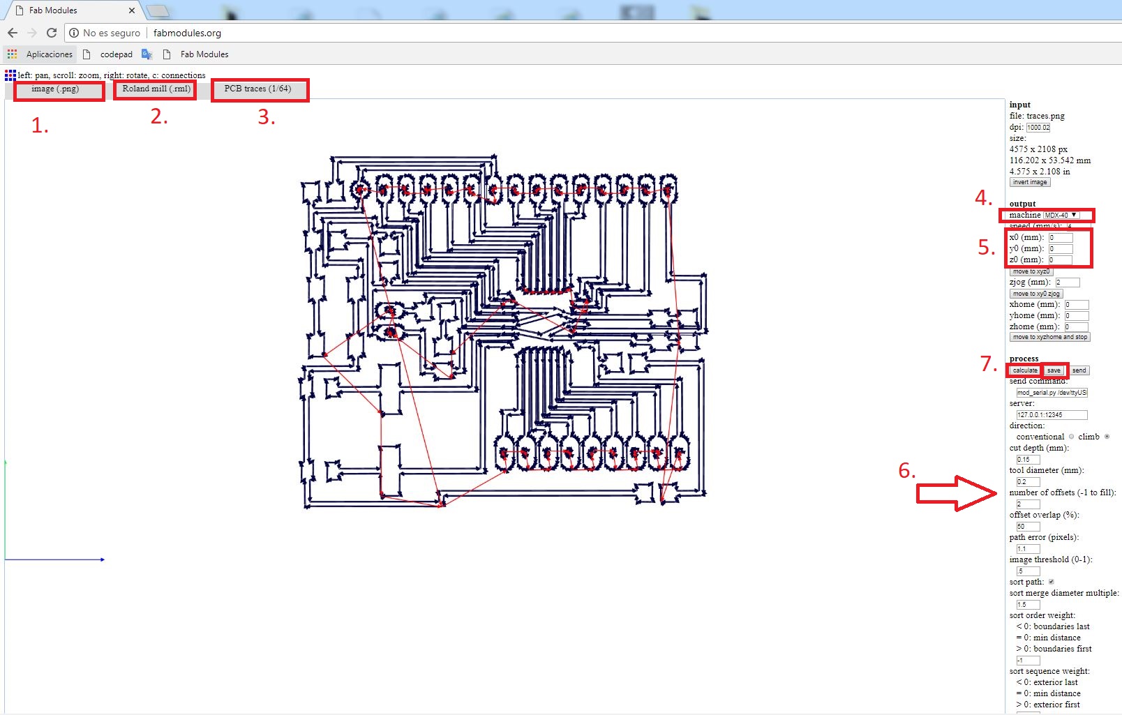Toggle the sort path checkbox

[x=1052, y=582]
